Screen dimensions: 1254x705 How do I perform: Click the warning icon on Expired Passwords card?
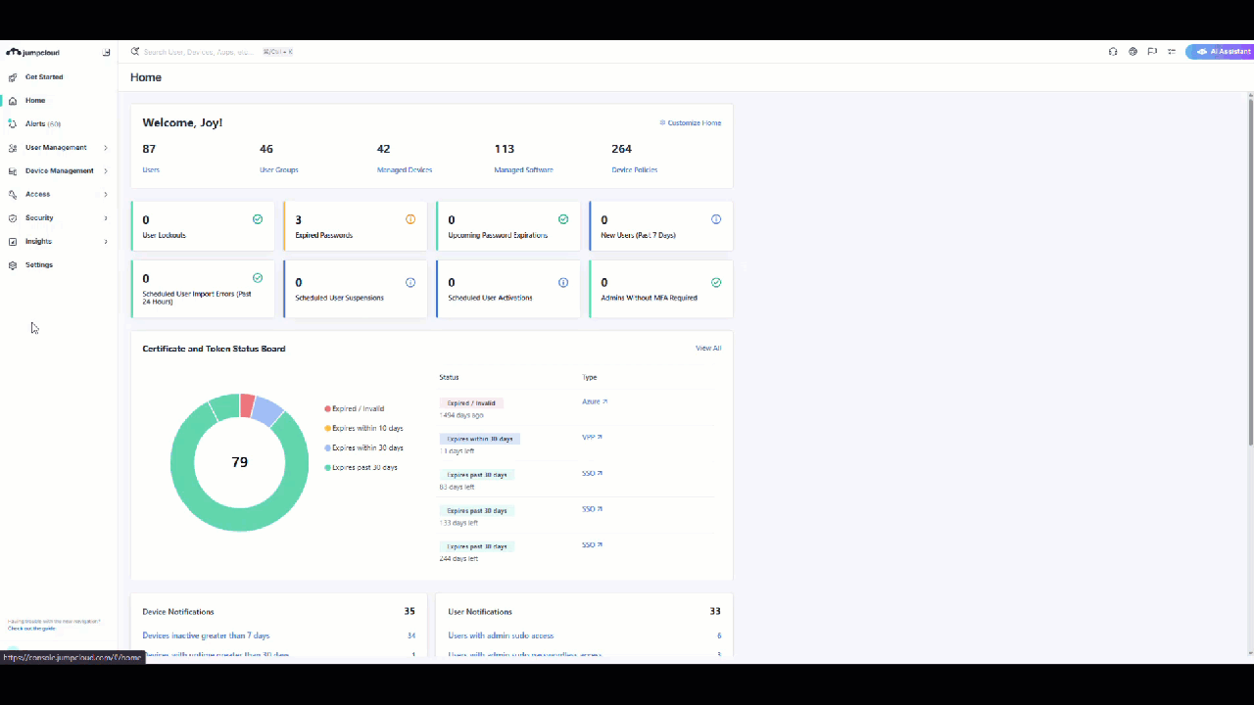point(410,219)
